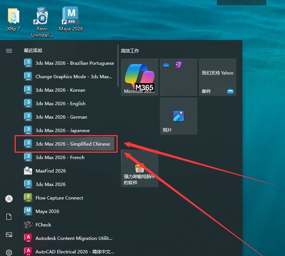Click the OneNote icon in tile
285x256 pixels.
178,65
